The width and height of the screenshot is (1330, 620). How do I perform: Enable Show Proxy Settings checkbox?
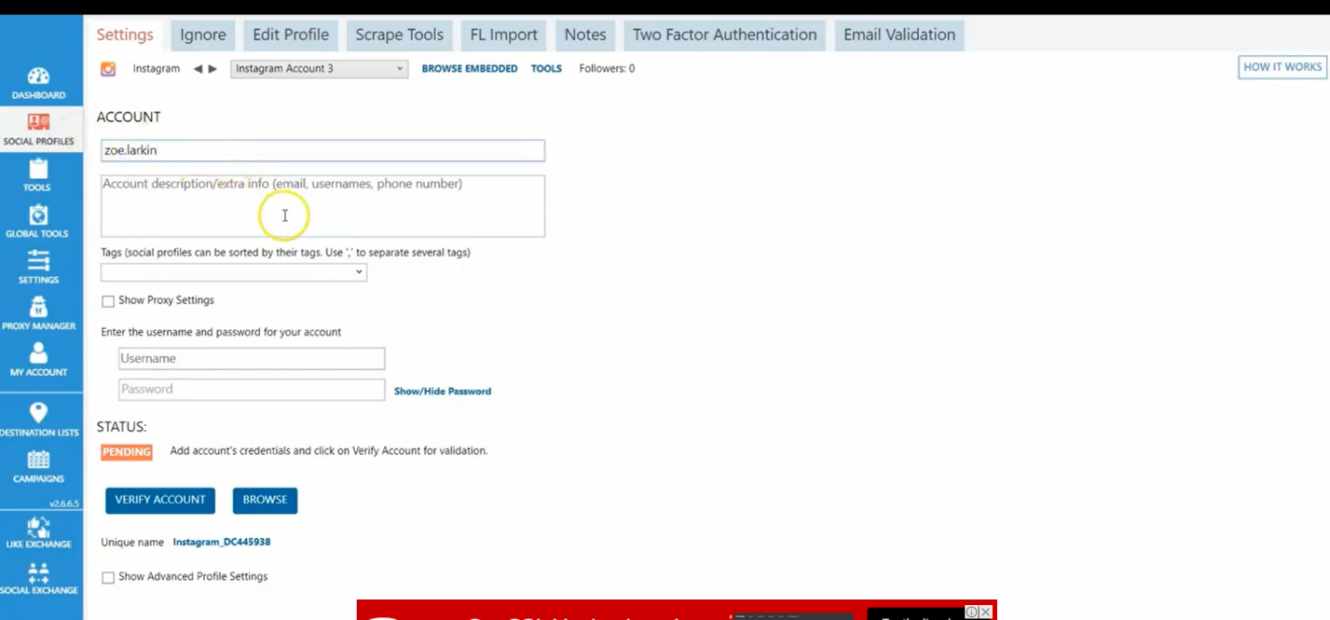click(x=108, y=301)
